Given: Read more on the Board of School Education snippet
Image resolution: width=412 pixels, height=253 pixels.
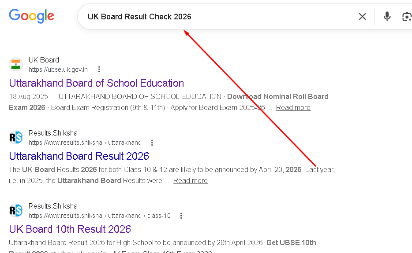Looking at the screenshot, I should point(293,107).
